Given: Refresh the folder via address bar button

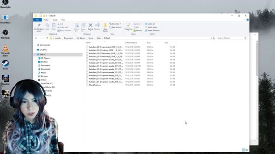Looking at the screenshot, I should [214, 38].
